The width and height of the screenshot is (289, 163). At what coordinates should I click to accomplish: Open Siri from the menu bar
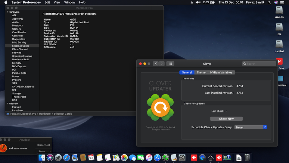click(276, 2)
